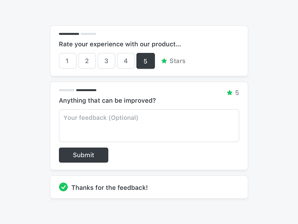Click the green checkmark in the thanks card
Screen dimensions: 298x224
click(x=63, y=187)
